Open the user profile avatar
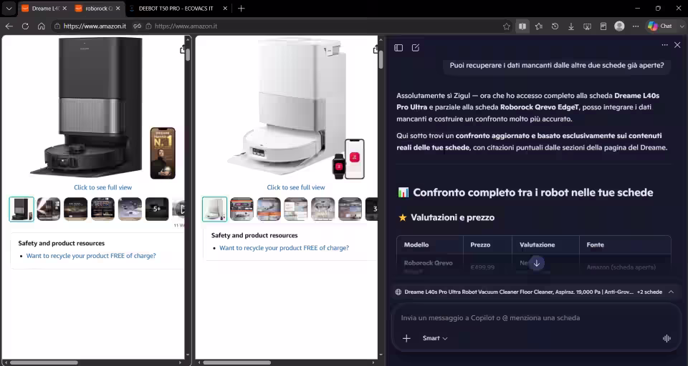 point(619,26)
